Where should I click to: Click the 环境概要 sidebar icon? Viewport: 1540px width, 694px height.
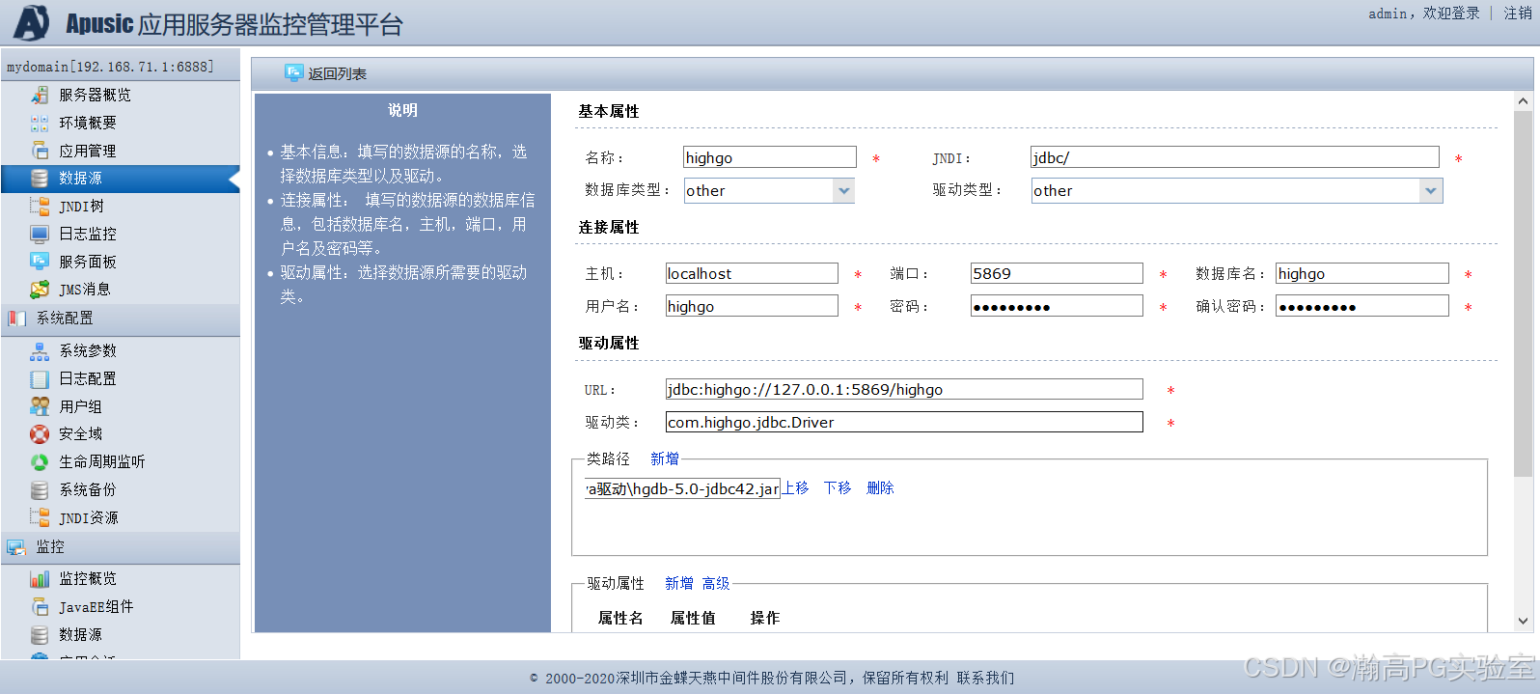click(40, 123)
